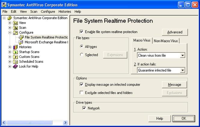Image resolution: width=200 pixels, height=127 pixels.
Task: Switch to the Non-Macro Virus tab
Action: pos(166,41)
